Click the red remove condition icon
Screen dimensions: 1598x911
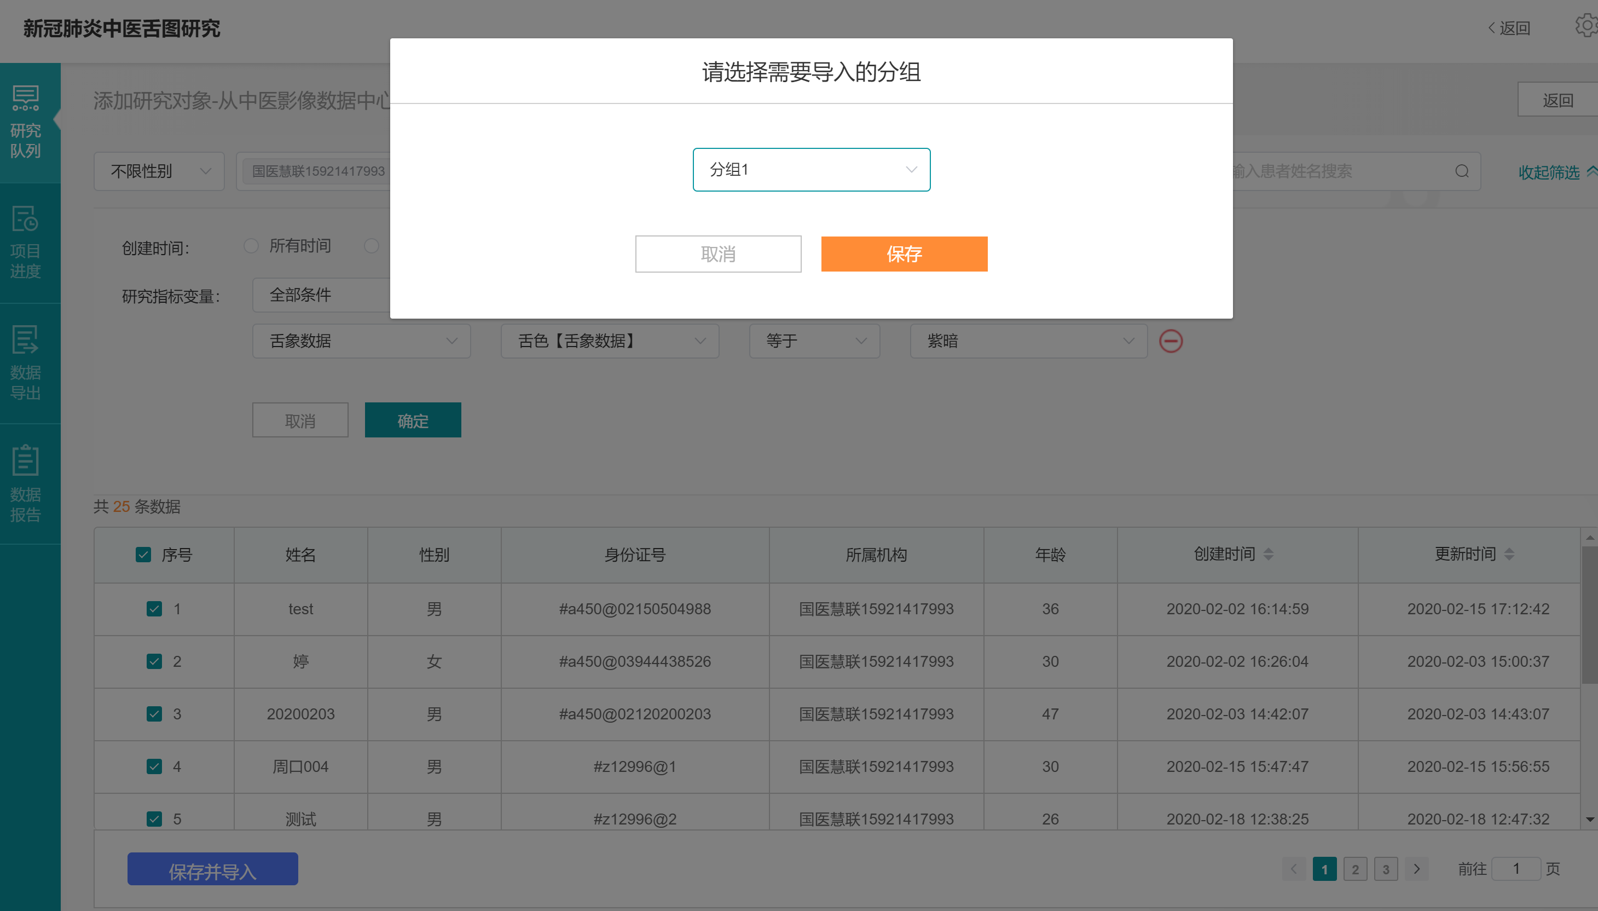(x=1170, y=341)
